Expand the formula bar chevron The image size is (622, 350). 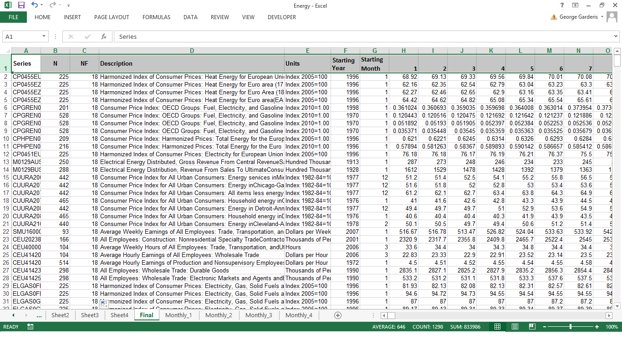pyautogui.click(x=617, y=36)
